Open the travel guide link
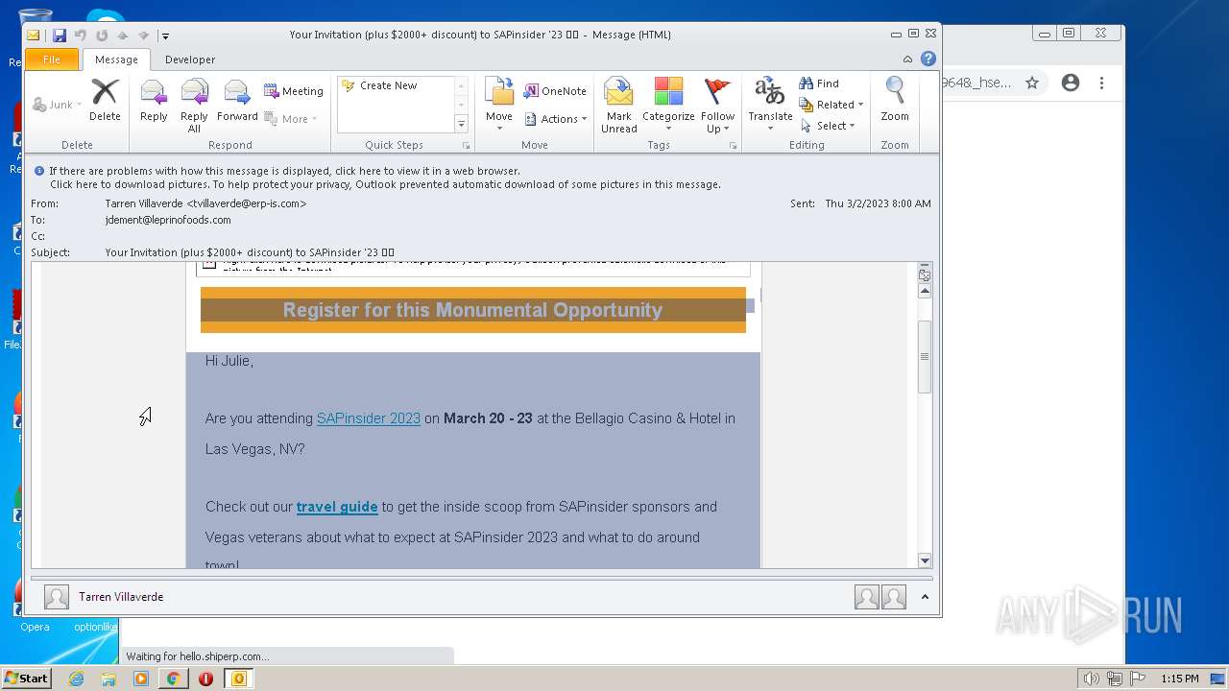Viewport: 1229px width, 691px height. click(x=337, y=507)
